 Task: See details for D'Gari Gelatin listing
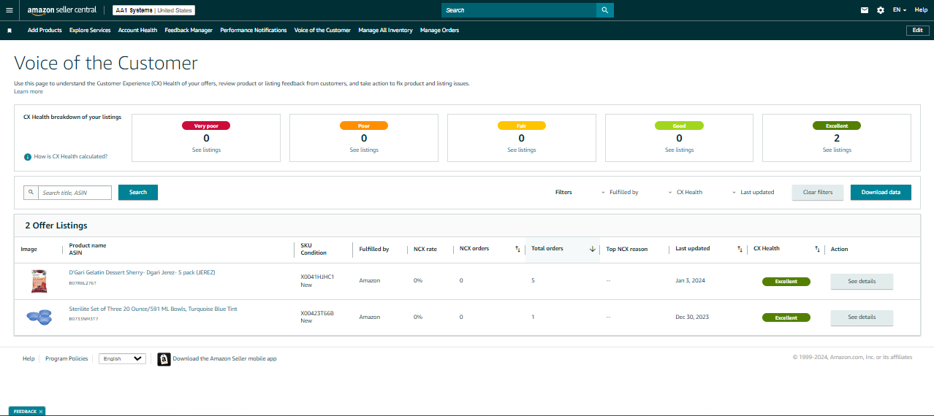click(x=862, y=281)
